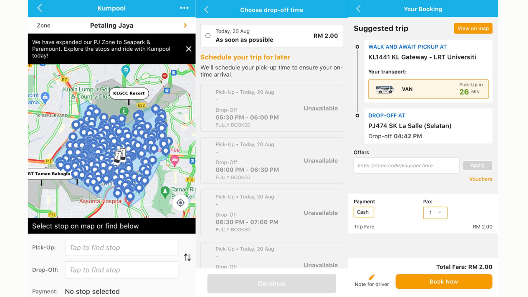Open the Vouchers link
The height and width of the screenshot is (297, 528).
click(x=481, y=179)
